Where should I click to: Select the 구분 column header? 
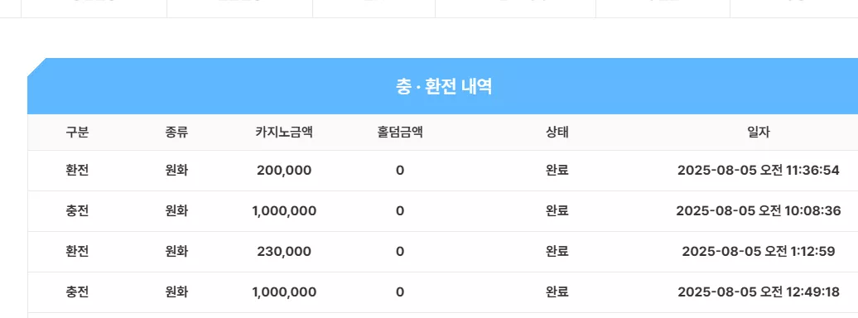click(77, 132)
